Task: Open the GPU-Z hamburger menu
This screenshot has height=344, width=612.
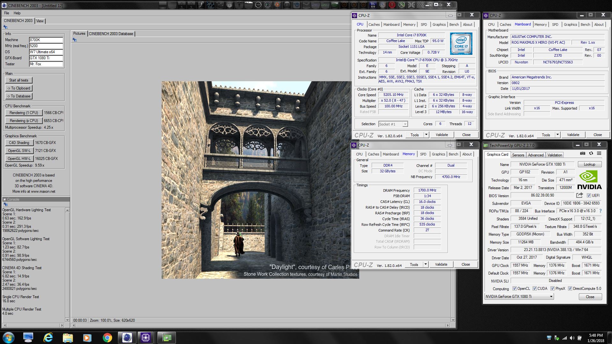Action: pyautogui.click(x=599, y=154)
